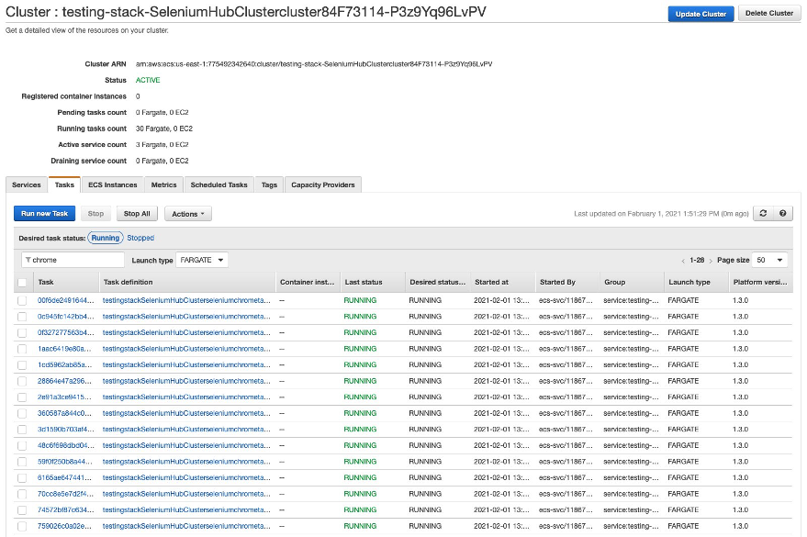Click the RUNNING status of the first task
The width and height of the screenshot is (807, 537).
point(359,299)
